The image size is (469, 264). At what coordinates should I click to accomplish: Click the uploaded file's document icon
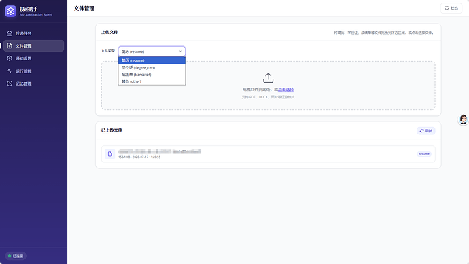point(109,154)
